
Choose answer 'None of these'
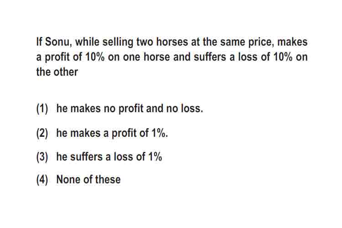(x=88, y=180)
